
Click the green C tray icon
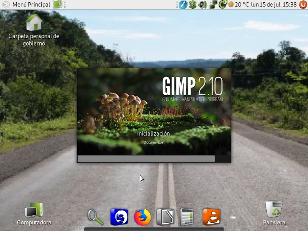pos(223,5)
